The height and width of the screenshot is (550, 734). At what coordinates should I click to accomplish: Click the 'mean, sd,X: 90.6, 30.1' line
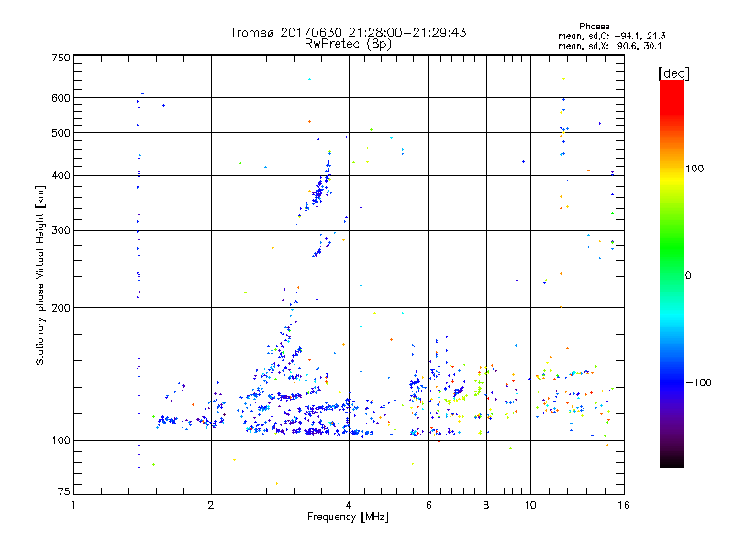point(610,46)
